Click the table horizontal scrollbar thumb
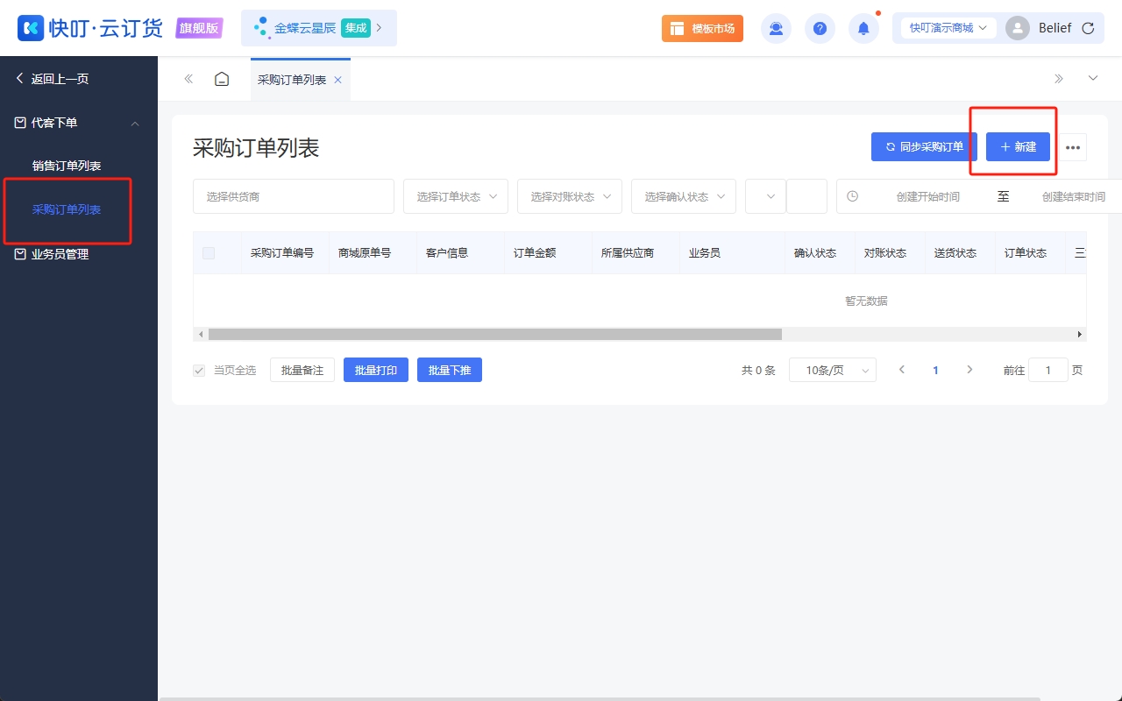The width and height of the screenshot is (1122, 701). point(495,335)
